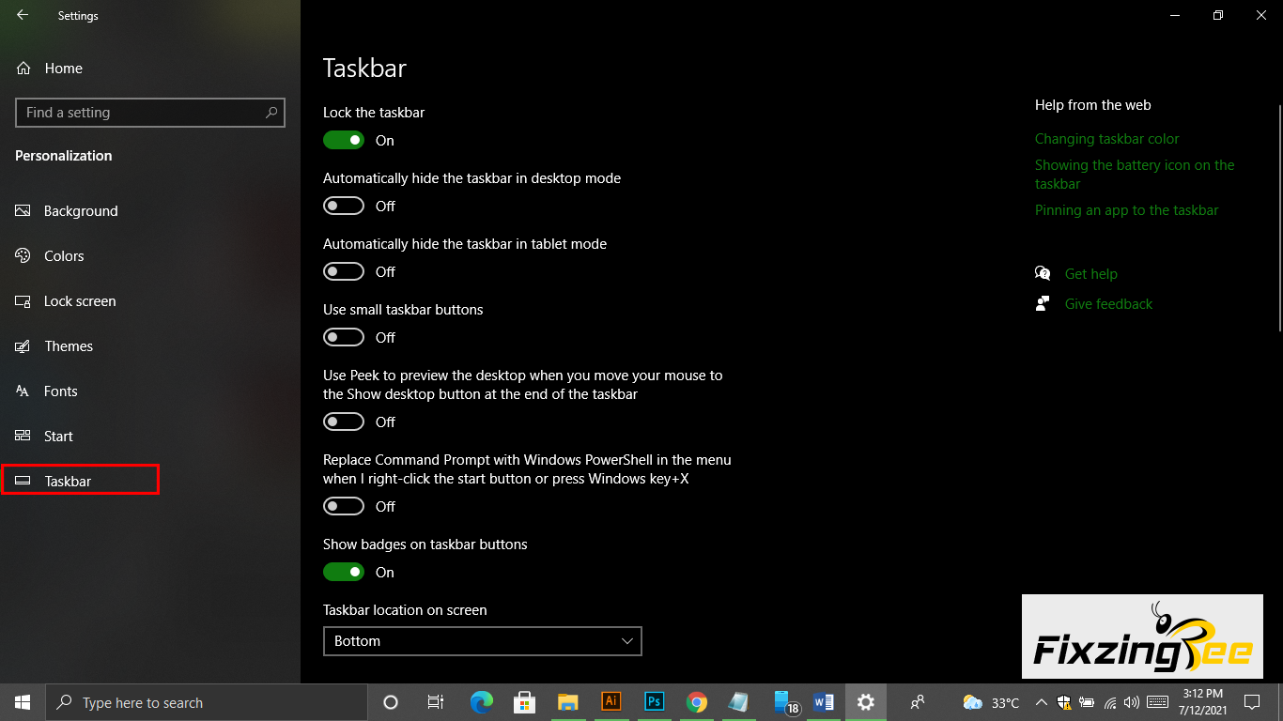Open File Explorer from the taskbar
Screen dimensions: 1283x721
click(567, 702)
